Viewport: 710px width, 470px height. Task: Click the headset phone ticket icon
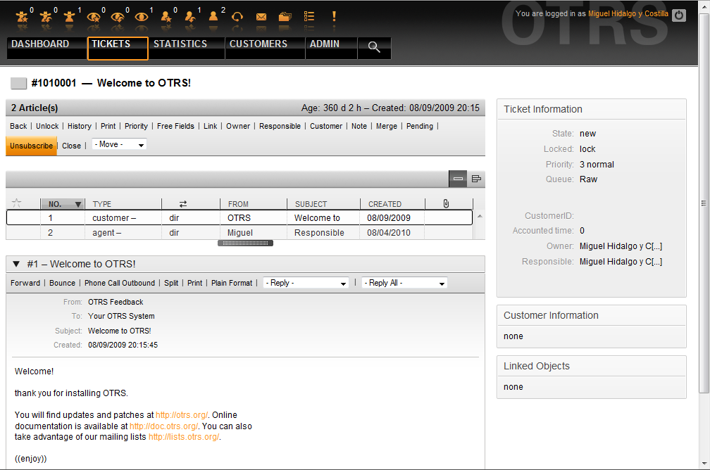(x=237, y=16)
